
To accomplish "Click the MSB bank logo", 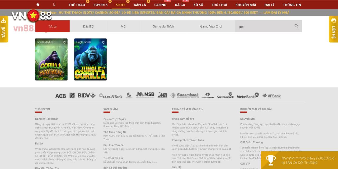I will [x=145, y=95].
